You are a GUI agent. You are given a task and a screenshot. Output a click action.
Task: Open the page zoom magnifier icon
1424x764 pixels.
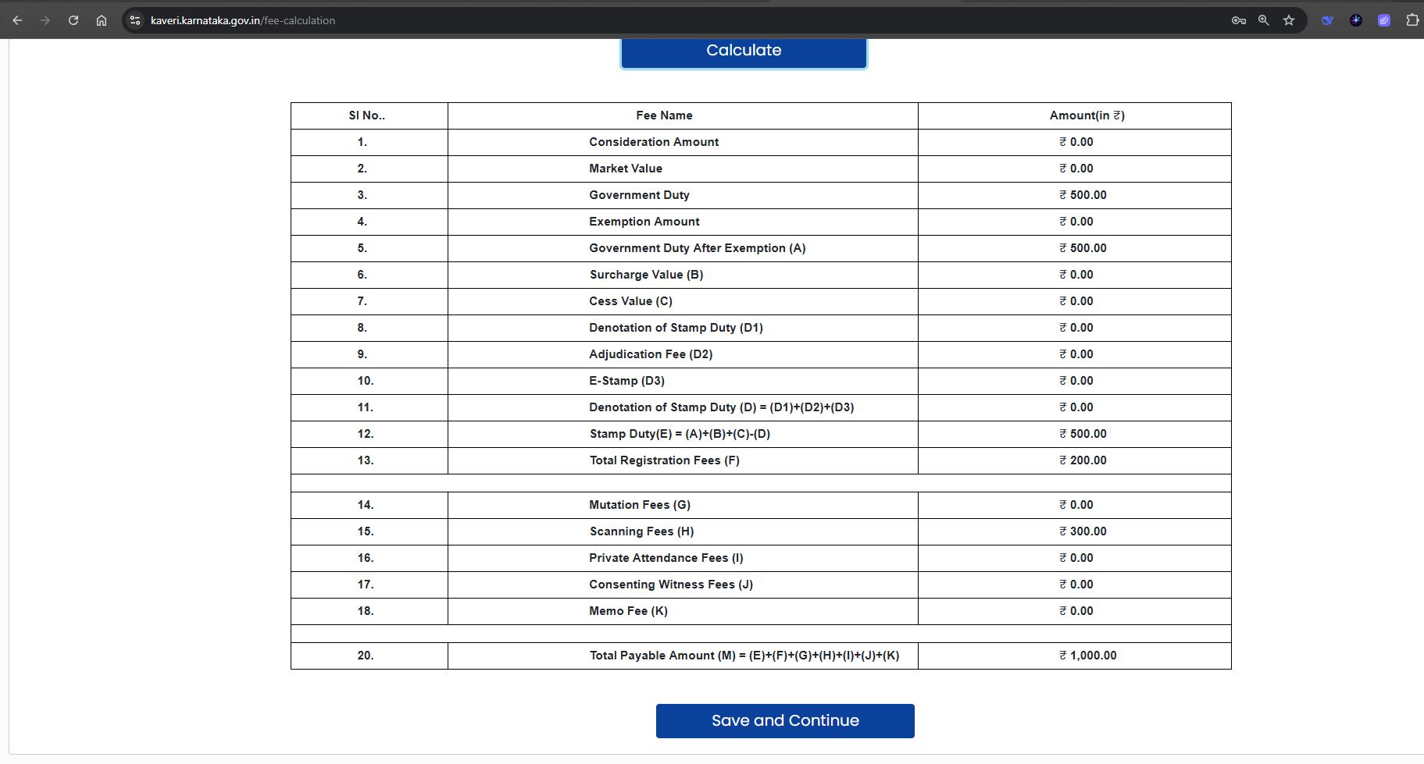pyautogui.click(x=1263, y=20)
